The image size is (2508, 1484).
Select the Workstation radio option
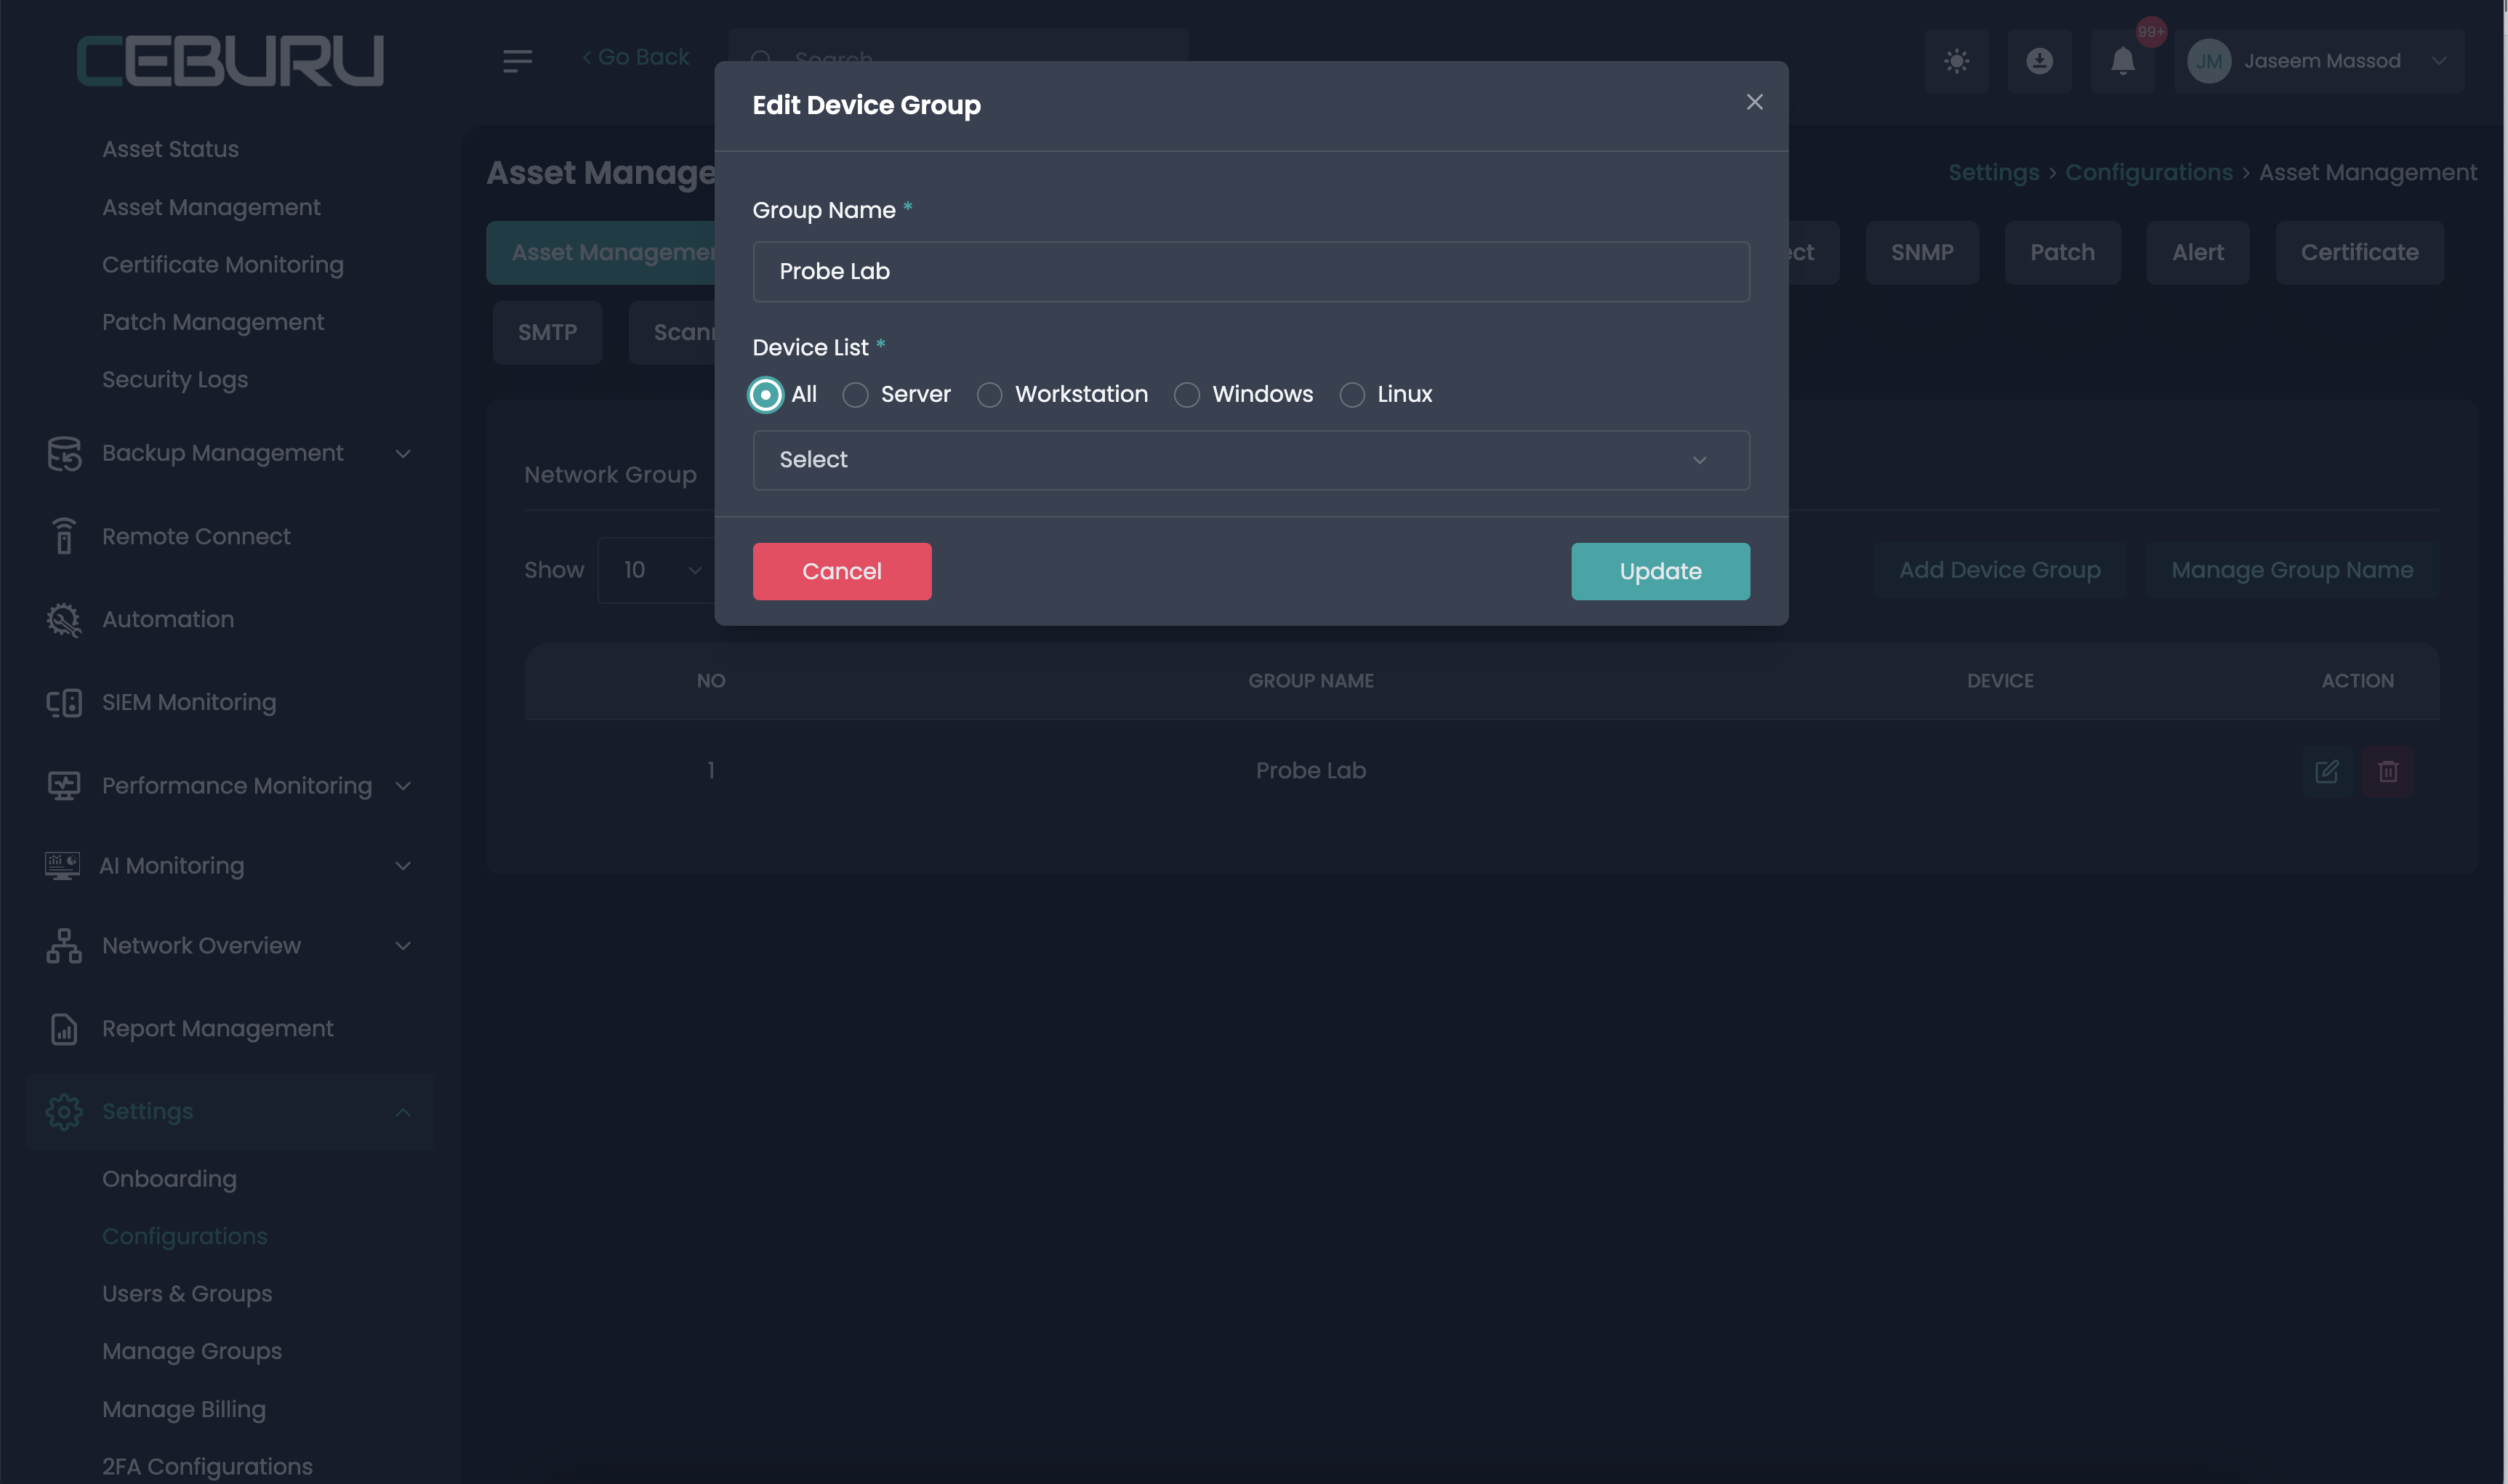989,395
